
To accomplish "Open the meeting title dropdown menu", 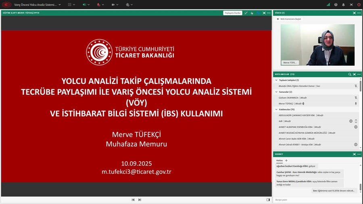I will tap(60, 4).
